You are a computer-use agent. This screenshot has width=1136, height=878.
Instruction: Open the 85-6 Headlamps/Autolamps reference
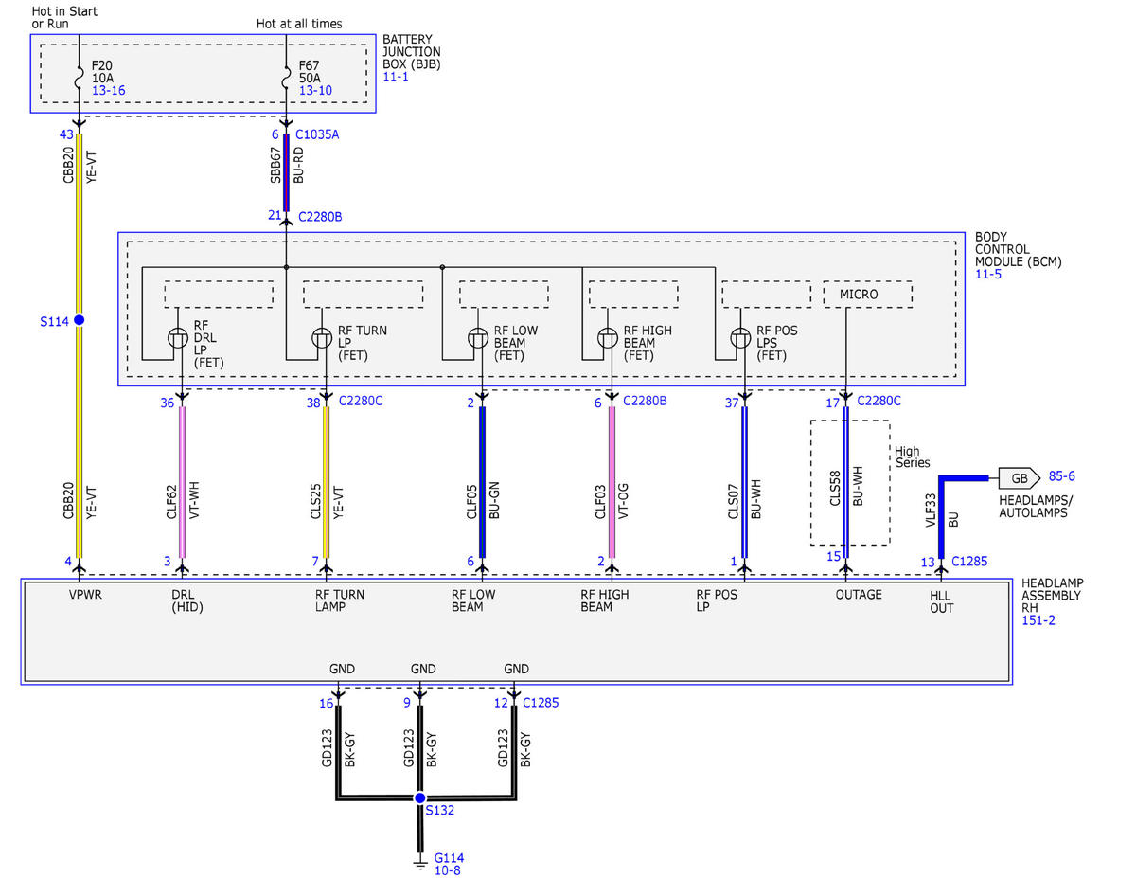(x=1062, y=476)
